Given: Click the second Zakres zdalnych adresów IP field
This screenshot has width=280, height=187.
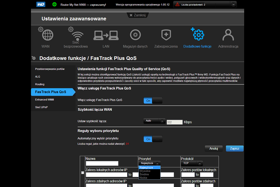Looking at the screenshot, I should click(x=153, y=185).
